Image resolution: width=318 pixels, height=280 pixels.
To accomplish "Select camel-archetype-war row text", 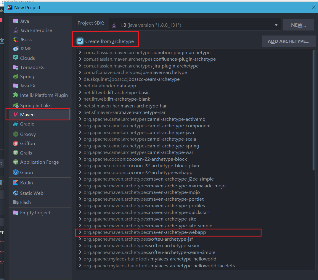I will (138, 152).
